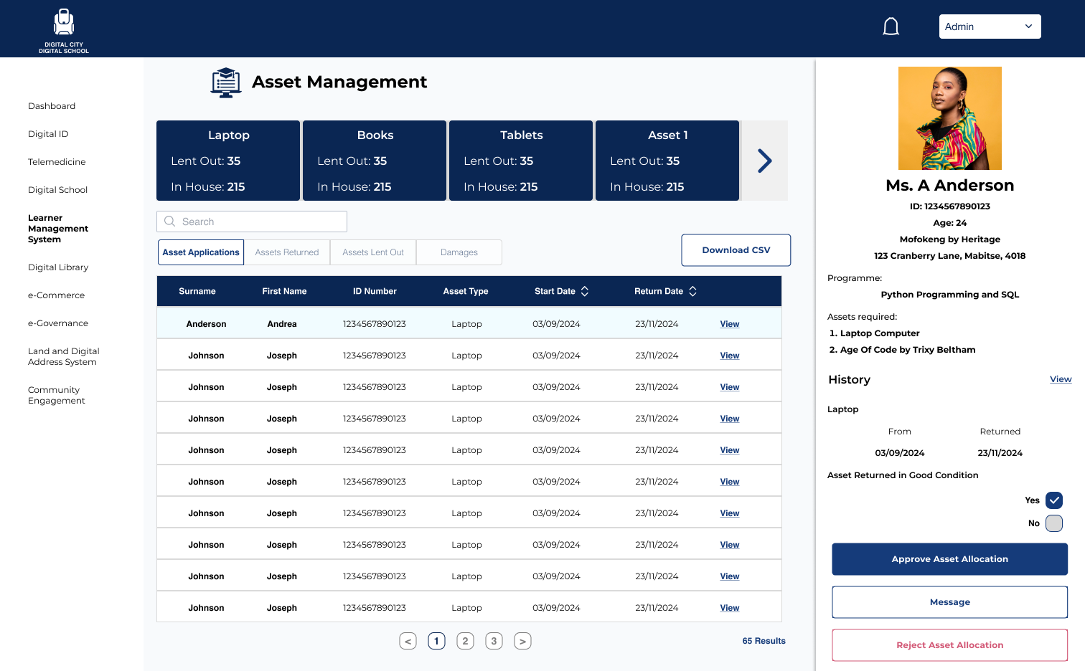Check No for good condition
The width and height of the screenshot is (1085, 671).
1053,523
